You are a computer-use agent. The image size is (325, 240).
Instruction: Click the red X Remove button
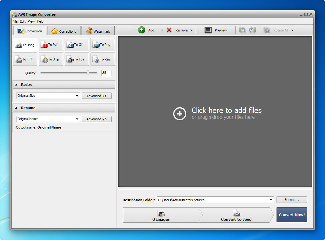click(x=177, y=30)
